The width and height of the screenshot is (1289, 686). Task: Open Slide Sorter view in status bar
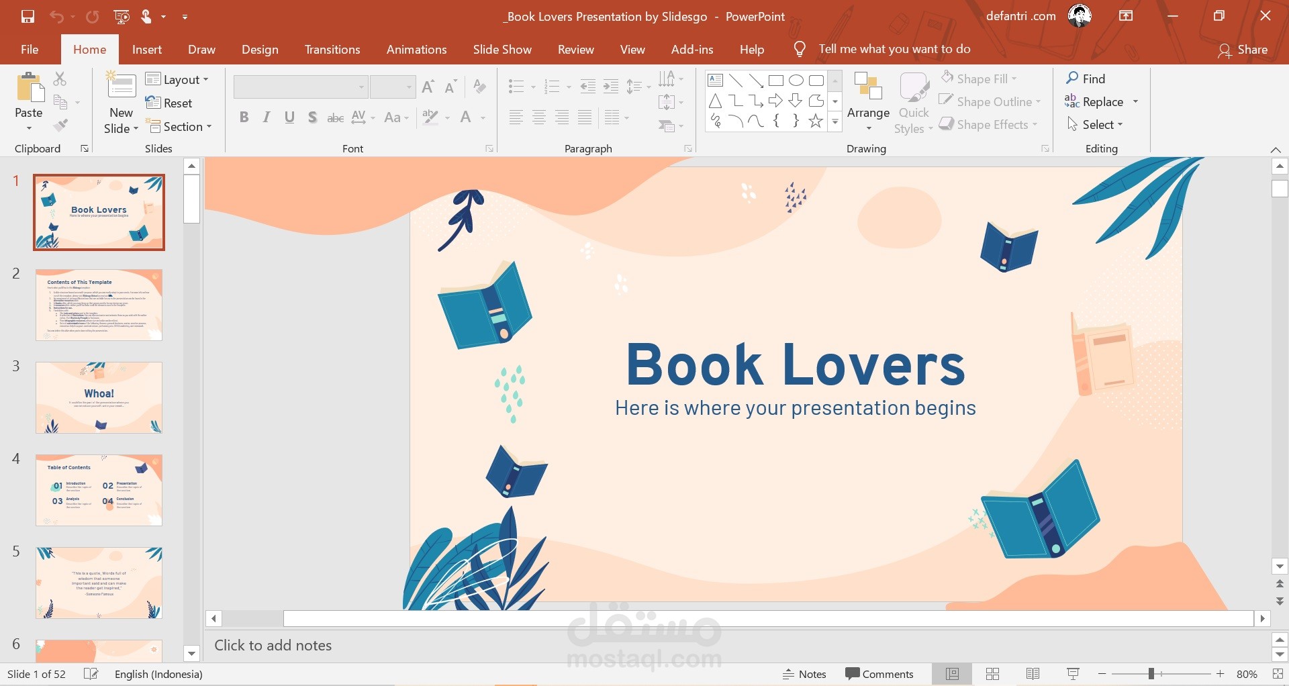coord(993,674)
